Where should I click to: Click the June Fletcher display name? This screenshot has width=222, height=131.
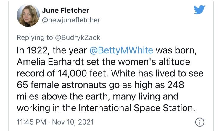point(65,11)
